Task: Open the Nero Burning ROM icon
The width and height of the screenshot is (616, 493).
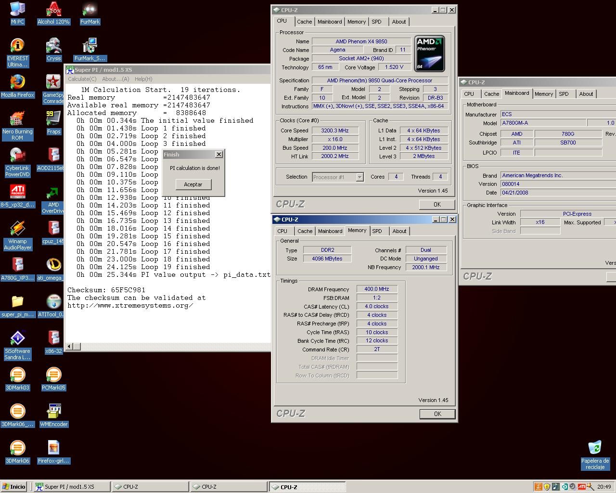Action: (x=17, y=126)
